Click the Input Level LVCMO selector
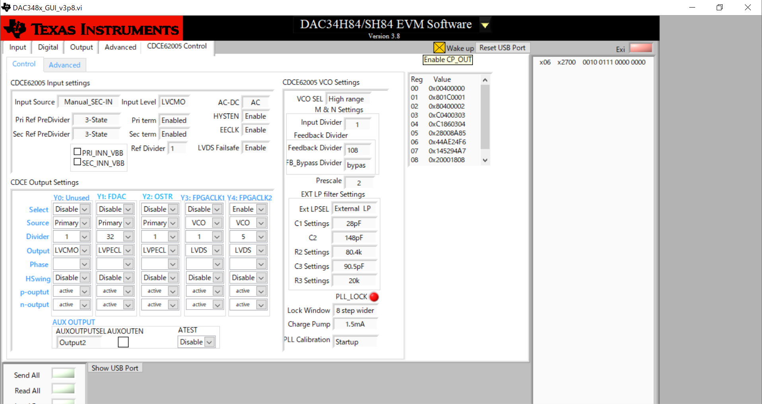This screenshot has height=404, width=762. [x=173, y=102]
